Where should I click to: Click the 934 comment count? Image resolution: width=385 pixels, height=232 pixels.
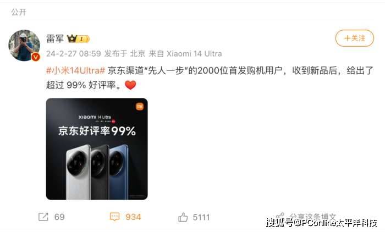(x=133, y=217)
